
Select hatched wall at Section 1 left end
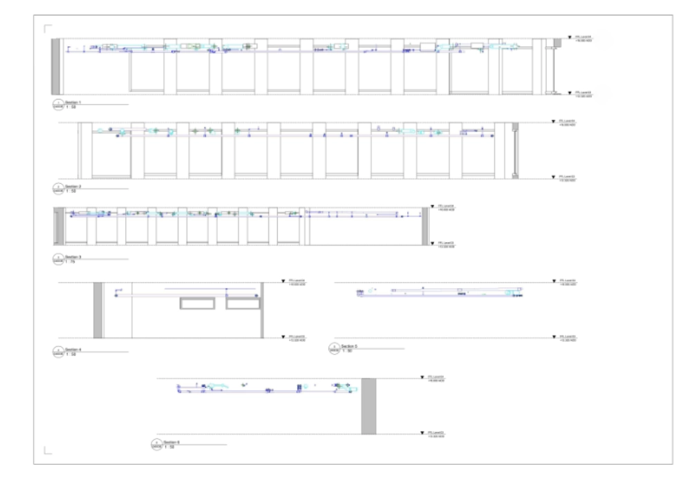coord(55,67)
